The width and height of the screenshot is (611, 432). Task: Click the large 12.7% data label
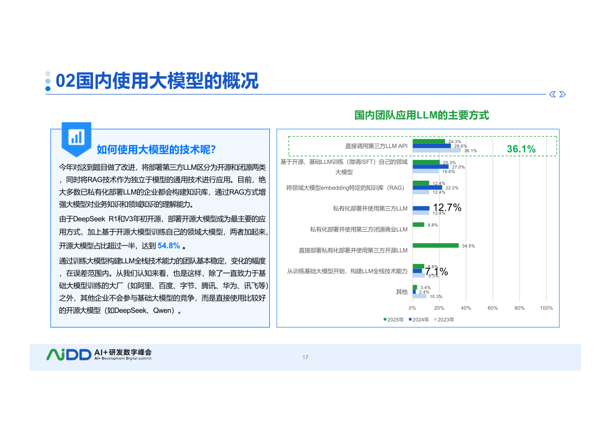point(447,207)
